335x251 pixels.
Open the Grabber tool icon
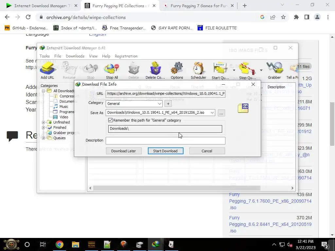point(274,71)
